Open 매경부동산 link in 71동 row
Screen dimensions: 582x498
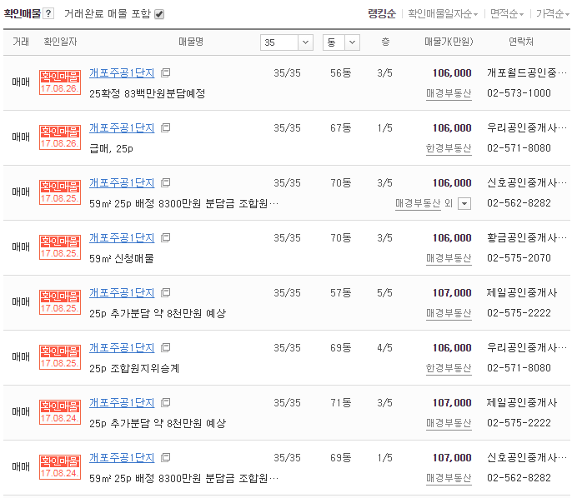click(x=449, y=423)
